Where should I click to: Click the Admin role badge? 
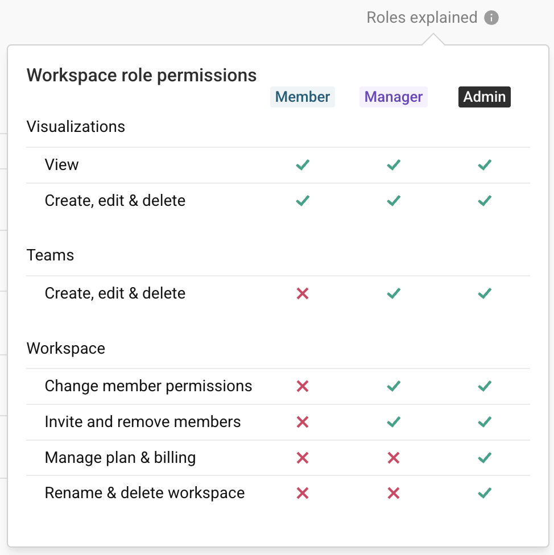pos(484,97)
